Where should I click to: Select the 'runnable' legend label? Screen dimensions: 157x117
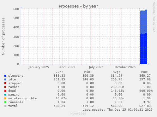(x=16, y=102)
